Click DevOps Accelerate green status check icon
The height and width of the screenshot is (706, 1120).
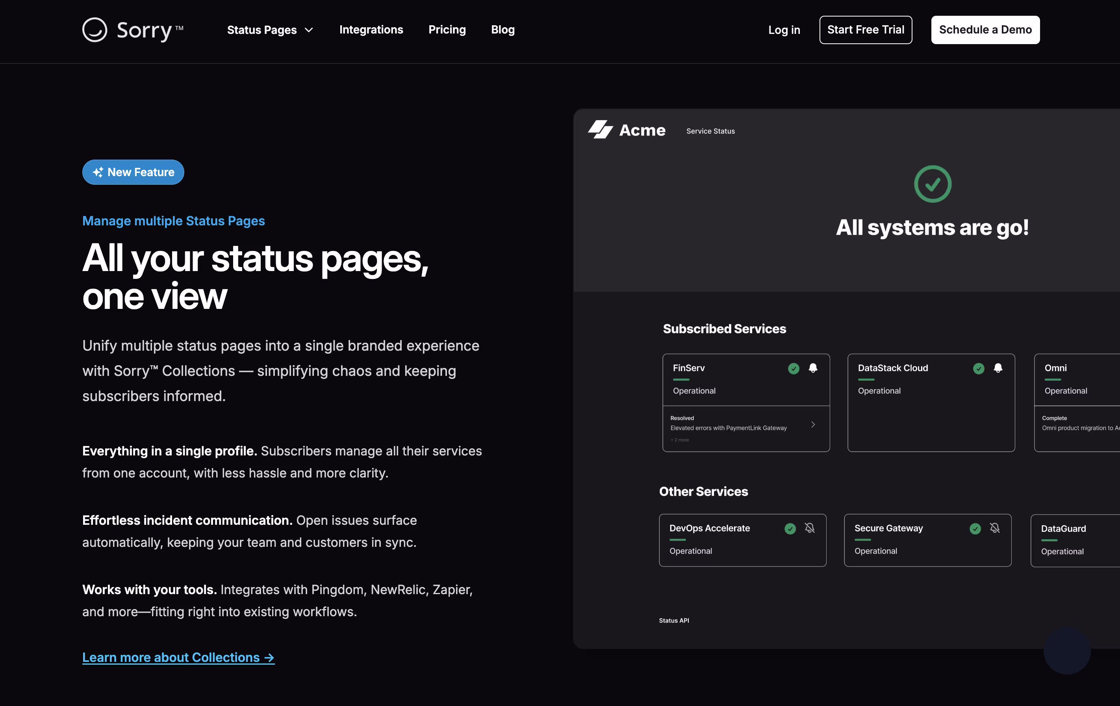pos(790,529)
